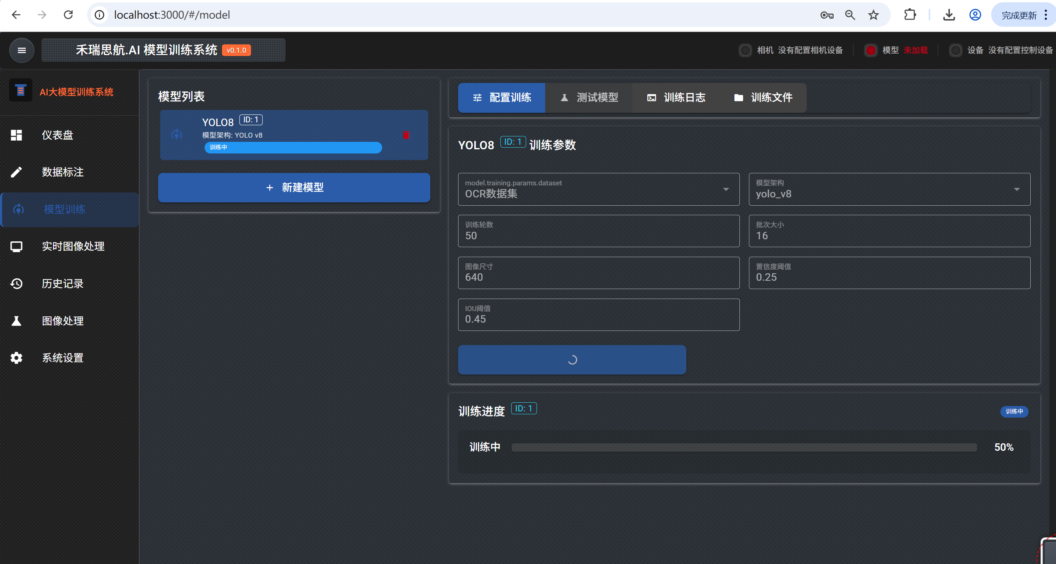Click the YOLO8 model training status icon
This screenshot has width=1056, height=564.
[177, 135]
